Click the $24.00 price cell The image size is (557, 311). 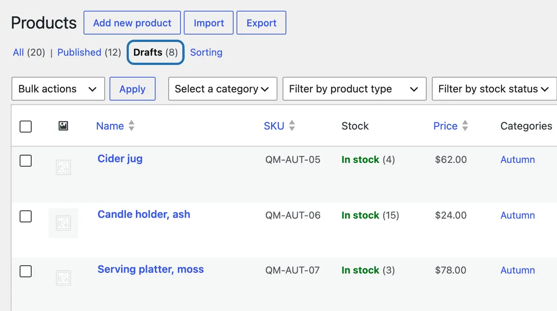point(451,215)
